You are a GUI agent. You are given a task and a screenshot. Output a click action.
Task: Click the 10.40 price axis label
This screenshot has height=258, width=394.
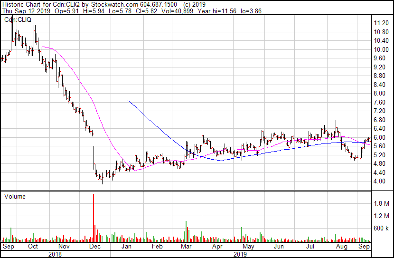(381, 41)
